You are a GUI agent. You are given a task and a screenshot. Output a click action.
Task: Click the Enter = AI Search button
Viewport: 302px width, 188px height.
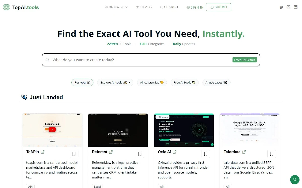(245, 60)
